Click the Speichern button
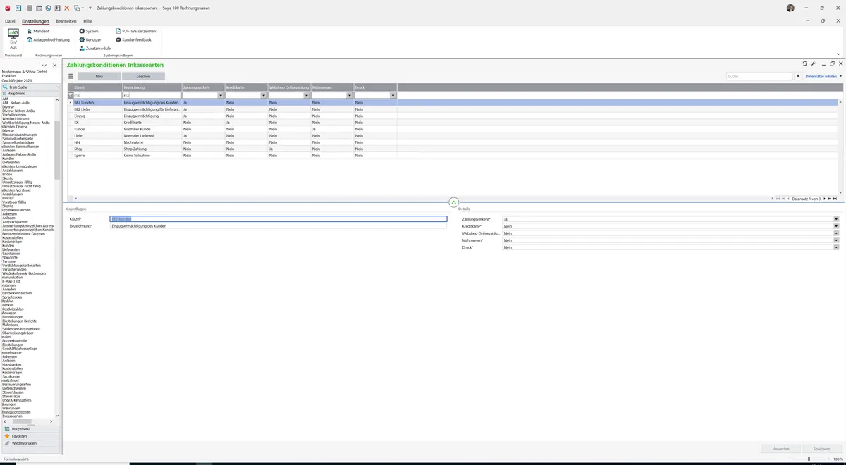 (821, 449)
